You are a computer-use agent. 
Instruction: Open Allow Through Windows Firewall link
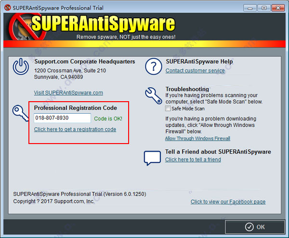197,138
